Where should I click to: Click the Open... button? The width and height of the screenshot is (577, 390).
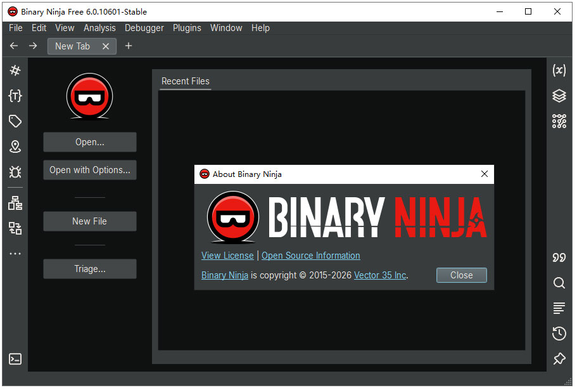(90, 142)
